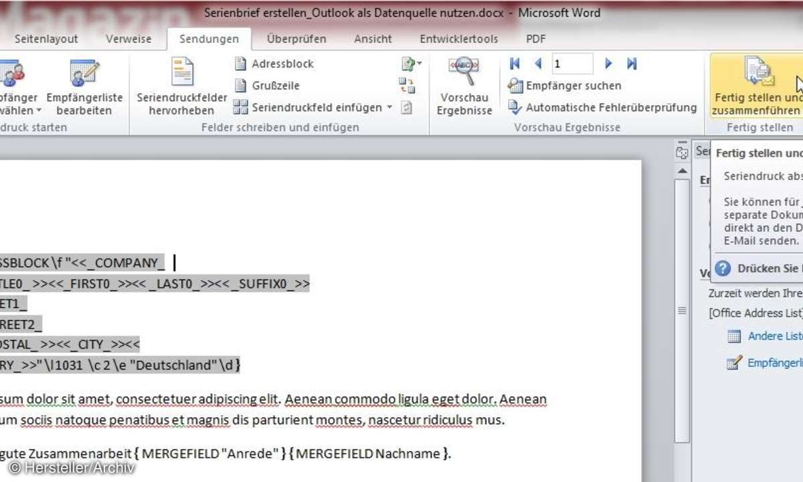Switch to the Seitenlayout tab
Viewport: 803px width, 482px height.
pos(46,39)
